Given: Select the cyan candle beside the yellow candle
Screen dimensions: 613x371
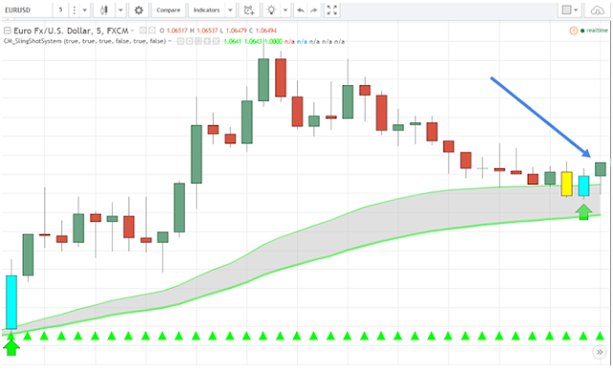Looking at the screenshot, I should click(583, 185).
